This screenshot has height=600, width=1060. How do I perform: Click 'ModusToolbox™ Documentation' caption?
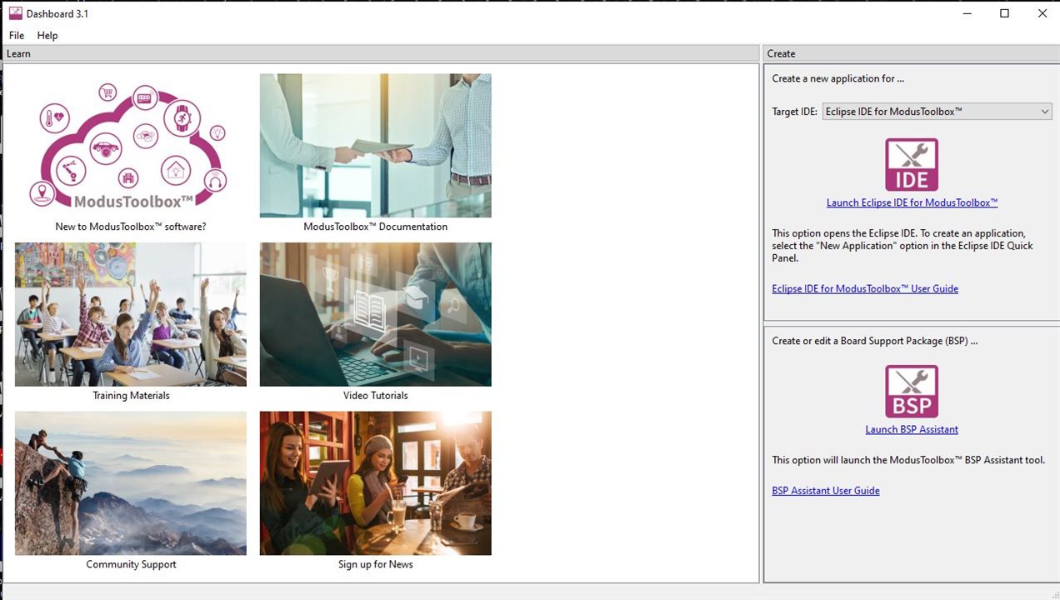pos(376,227)
